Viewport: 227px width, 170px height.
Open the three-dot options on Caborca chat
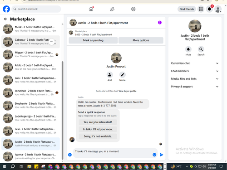point(52,42)
